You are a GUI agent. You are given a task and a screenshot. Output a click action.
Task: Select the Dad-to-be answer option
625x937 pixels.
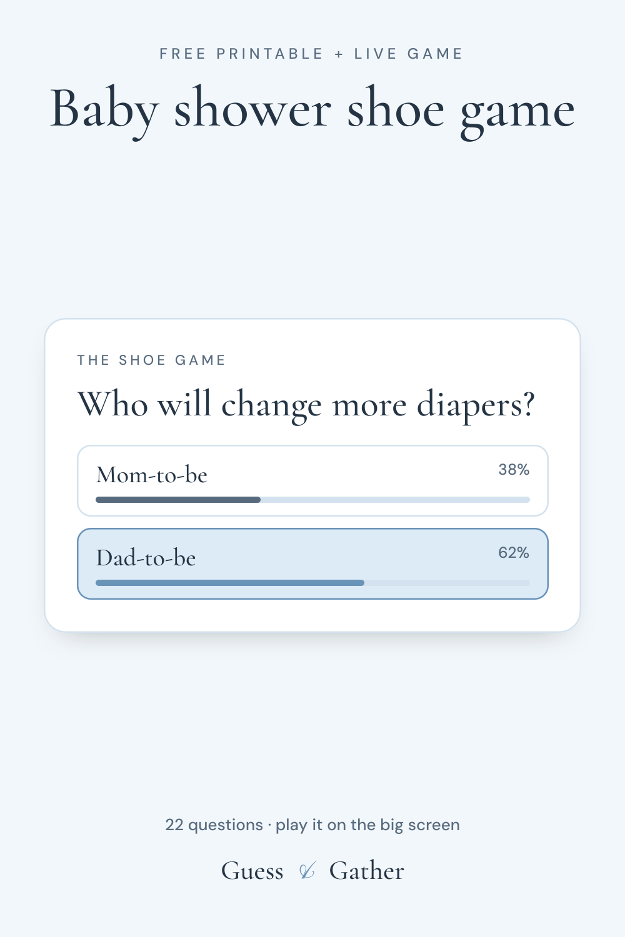[x=312, y=563]
